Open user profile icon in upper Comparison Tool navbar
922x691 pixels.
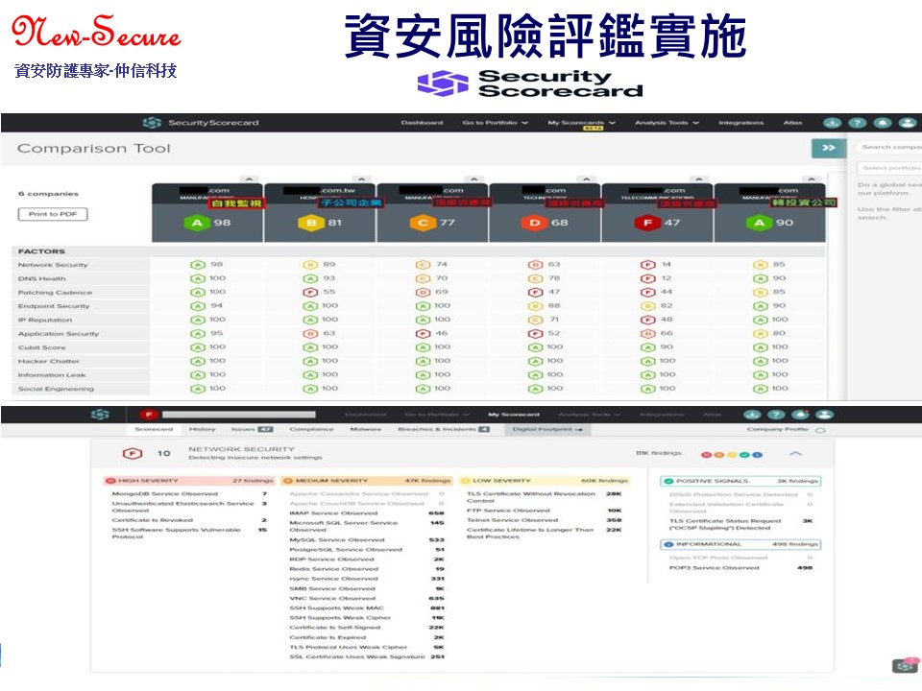(908, 123)
